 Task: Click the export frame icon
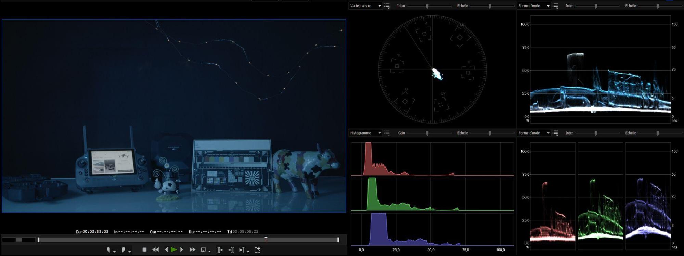257,250
